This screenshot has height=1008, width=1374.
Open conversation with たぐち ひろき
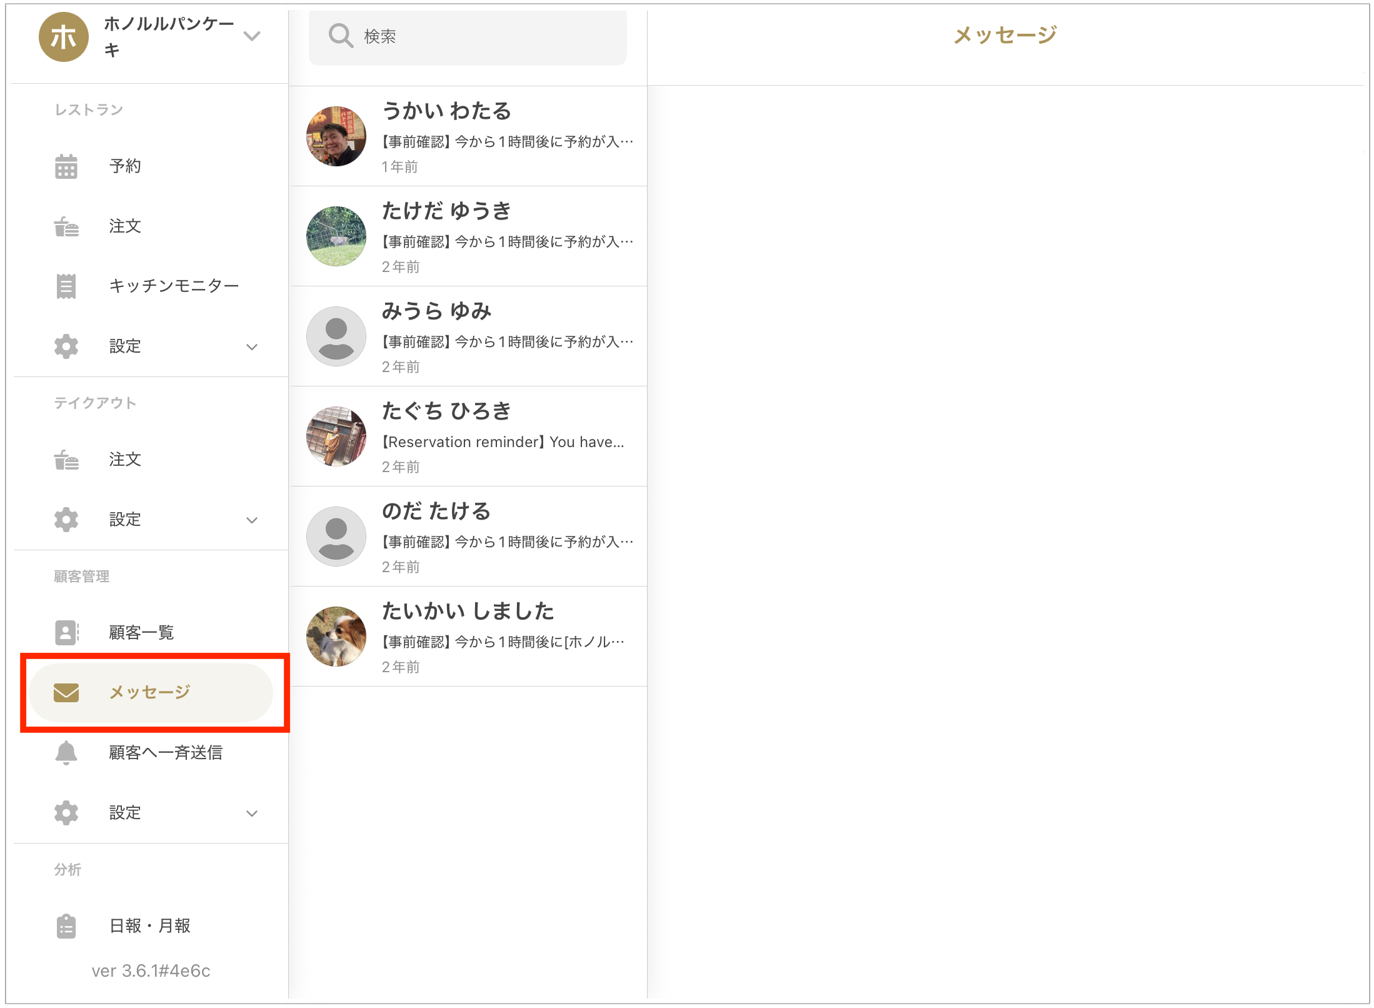(469, 436)
